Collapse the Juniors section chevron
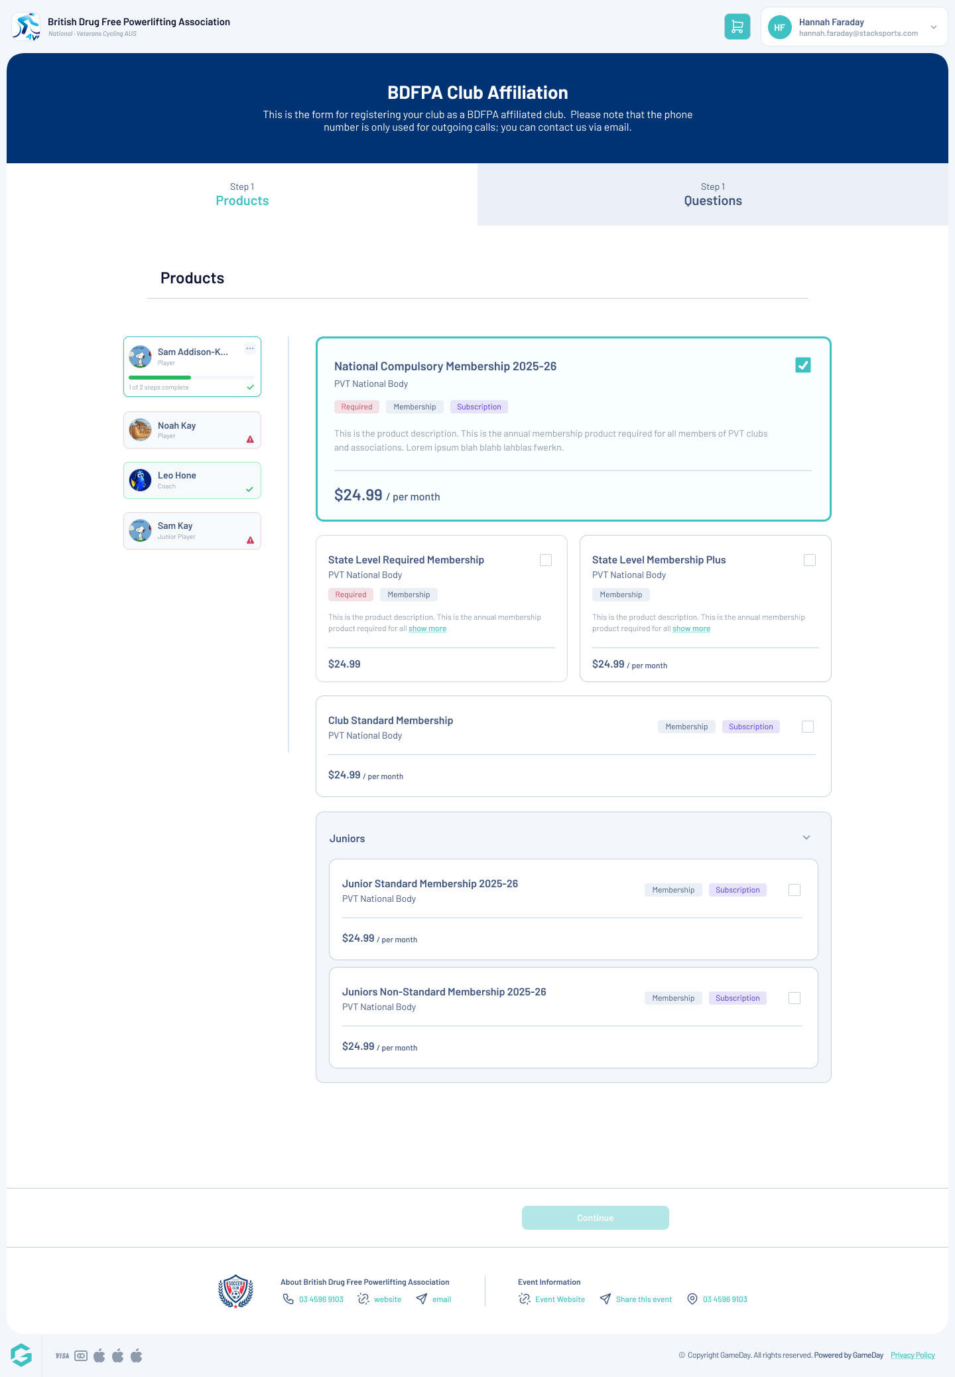Viewport: 955px width, 1377px height. pyautogui.click(x=806, y=837)
